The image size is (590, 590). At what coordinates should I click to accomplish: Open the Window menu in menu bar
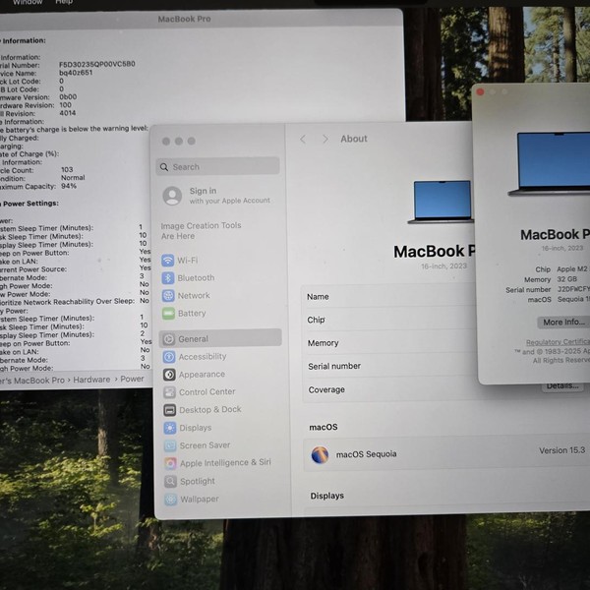[x=28, y=3]
